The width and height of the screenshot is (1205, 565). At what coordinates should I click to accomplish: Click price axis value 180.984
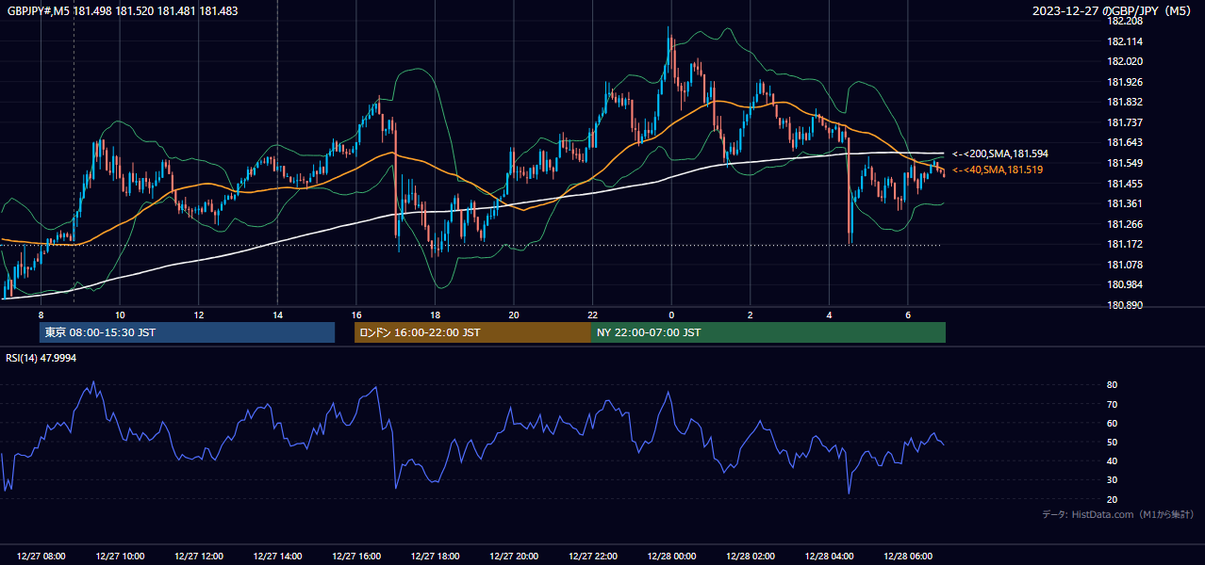click(x=1124, y=284)
